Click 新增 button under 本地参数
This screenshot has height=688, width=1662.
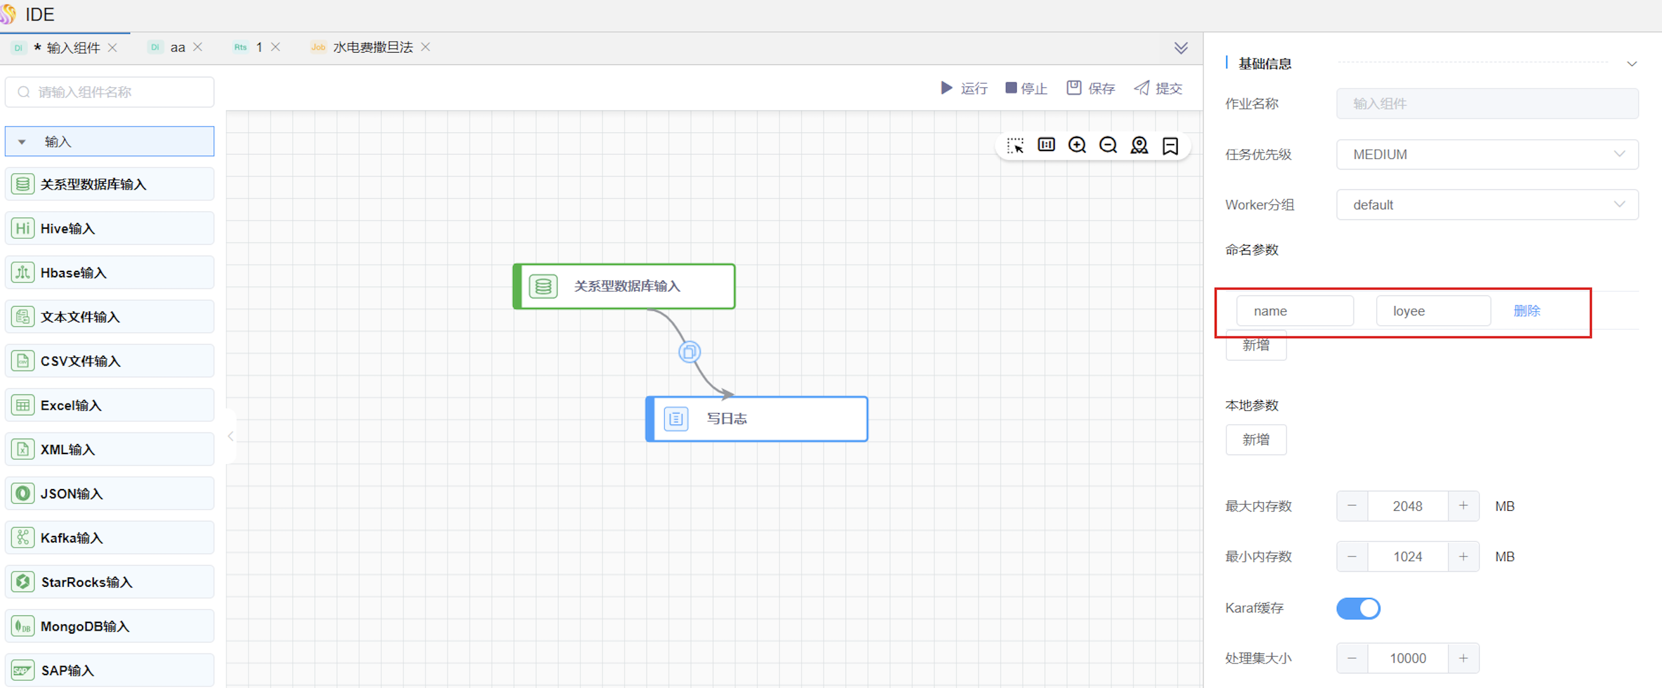click(x=1255, y=440)
